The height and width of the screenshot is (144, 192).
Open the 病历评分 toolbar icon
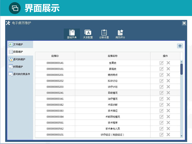[x=120, y=34]
